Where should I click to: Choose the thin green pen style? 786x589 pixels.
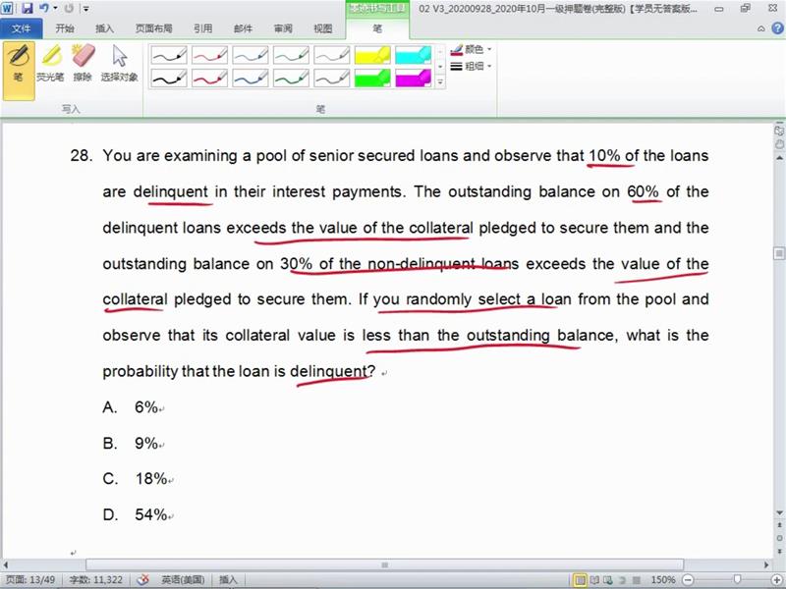point(291,55)
